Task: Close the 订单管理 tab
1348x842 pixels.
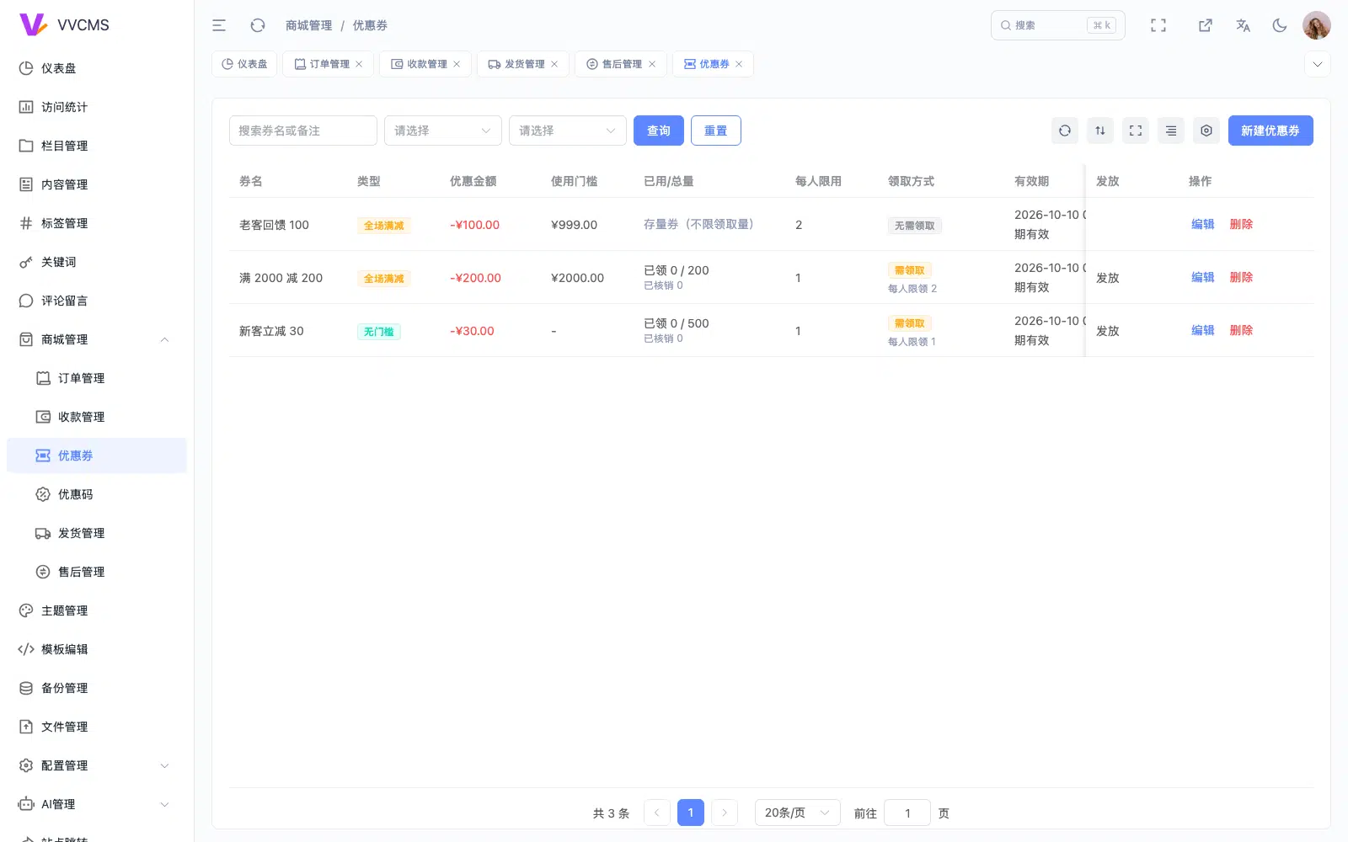Action: coord(359,64)
